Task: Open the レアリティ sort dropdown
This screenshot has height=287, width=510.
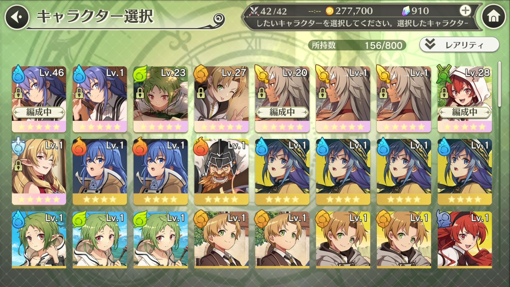Action: tap(459, 45)
